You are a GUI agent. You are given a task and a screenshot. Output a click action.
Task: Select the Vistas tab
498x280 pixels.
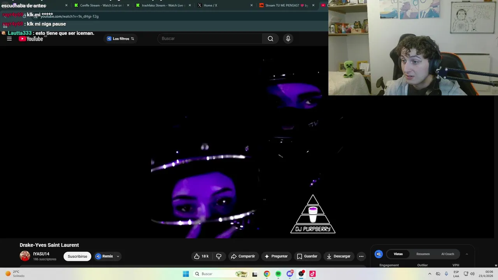[x=398, y=254]
